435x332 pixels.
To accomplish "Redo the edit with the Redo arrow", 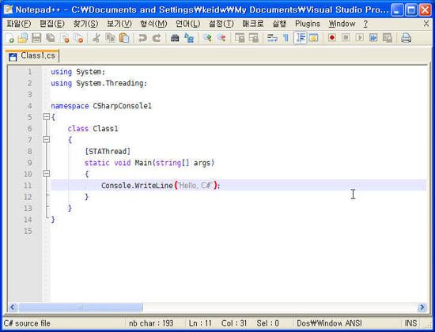I will click(x=157, y=38).
